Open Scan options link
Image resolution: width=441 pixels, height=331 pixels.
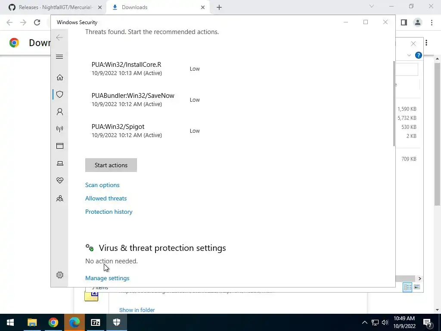coord(102,185)
